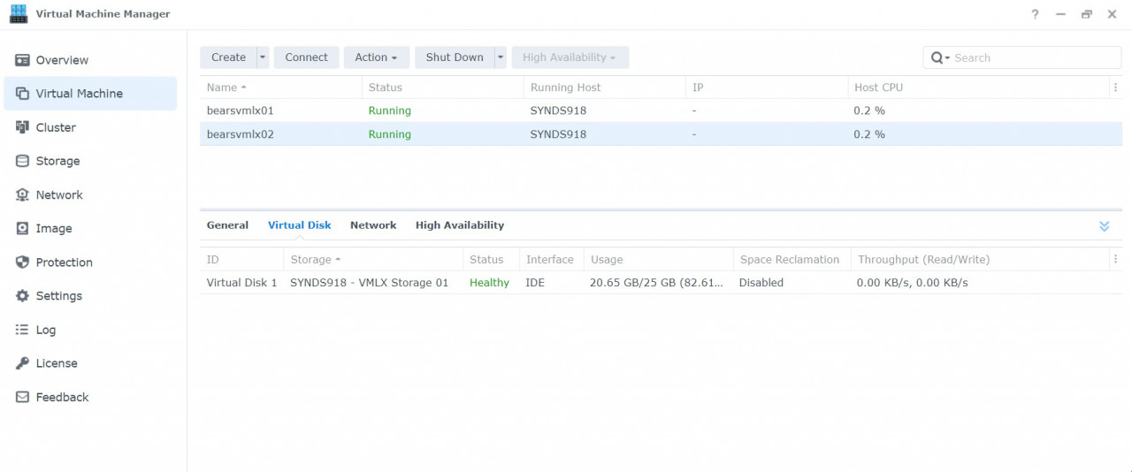Image resolution: width=1132 pixels, height=472 pixels.
Task: Open the Overview section icon
Action: click(22, 60)
